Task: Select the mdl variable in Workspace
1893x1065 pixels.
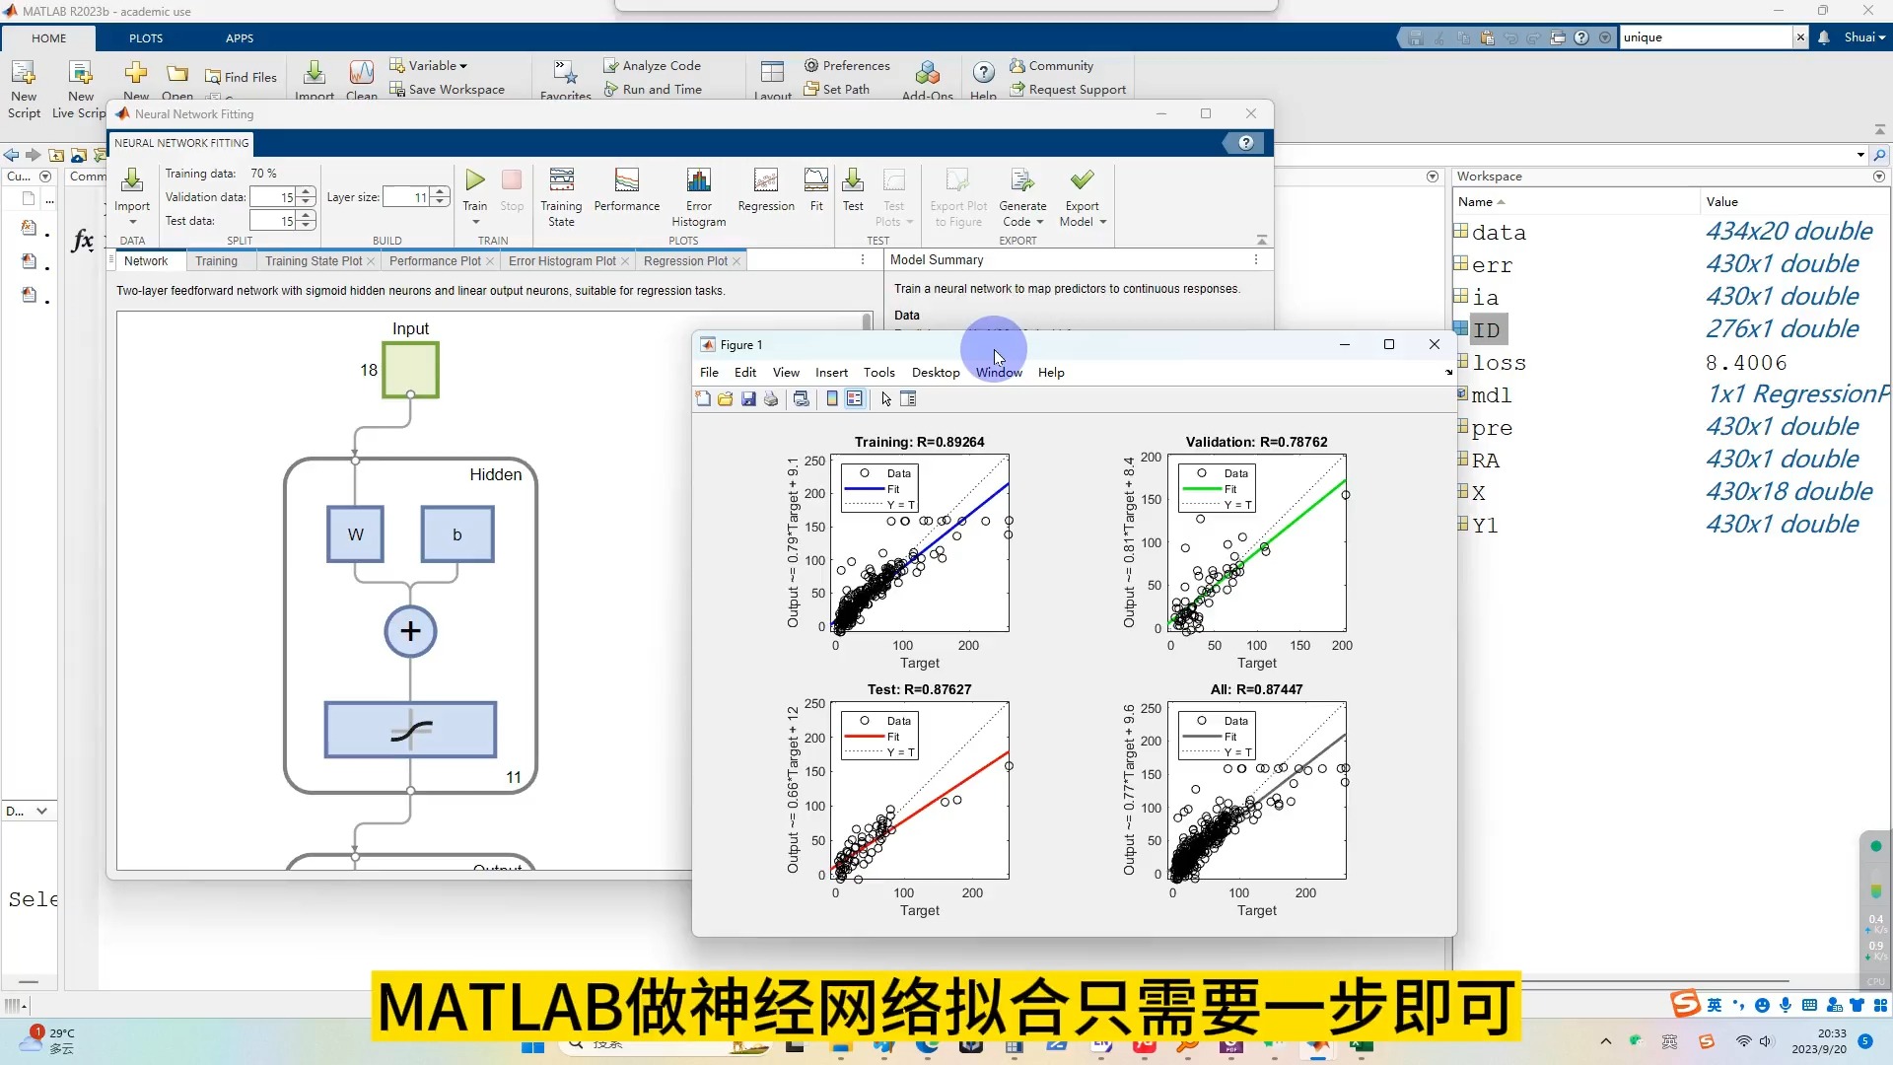Action: pyautogui.click(x=1491, y=395)
